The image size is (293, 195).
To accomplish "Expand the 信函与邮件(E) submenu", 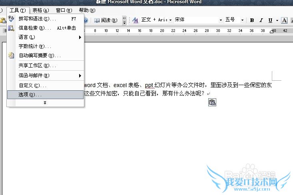I will 45,76.
